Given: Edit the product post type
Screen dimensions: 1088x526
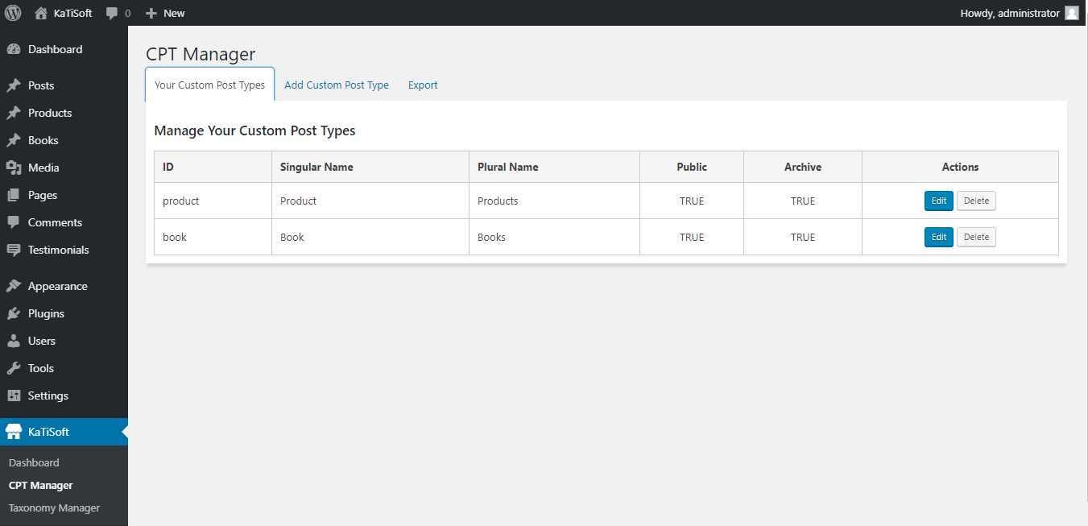Looking at the screenshot, I should pos(938,201).
